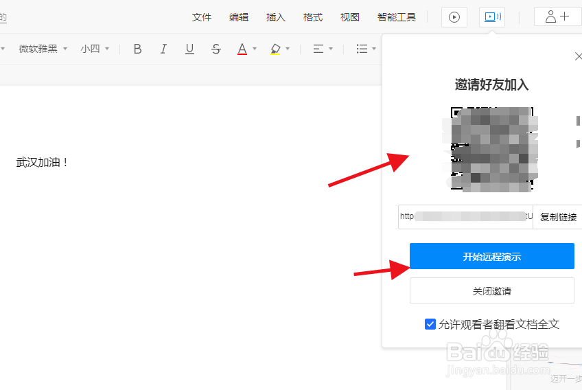
Task: Open the 文件 menu
Action: click(x=202, y=17)
